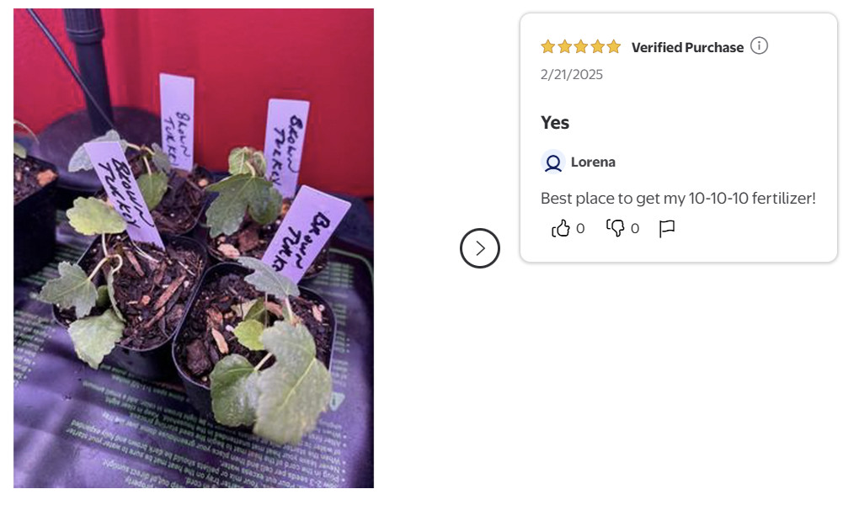Click the thumbs up helpful icon
Viewport: 843px width, 505px height.
coord(561,228)
